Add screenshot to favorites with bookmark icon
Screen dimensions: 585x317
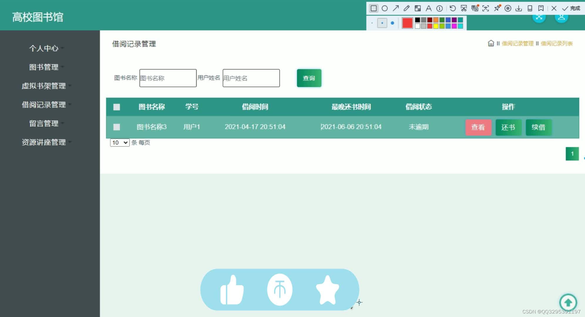541,8
